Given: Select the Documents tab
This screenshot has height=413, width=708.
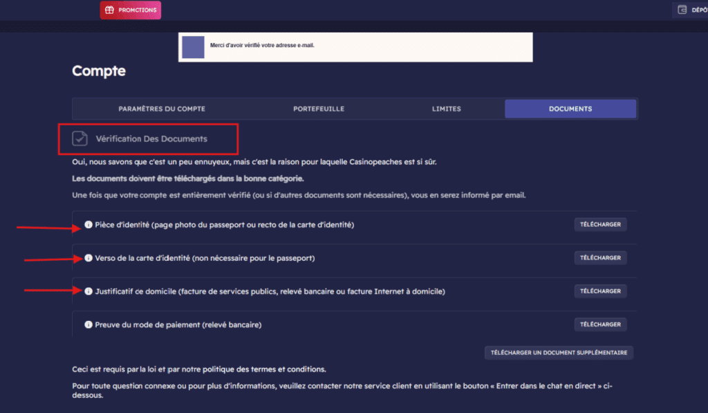Looking at the screenshot, I should pyautogui.click(x=570, y=109).
